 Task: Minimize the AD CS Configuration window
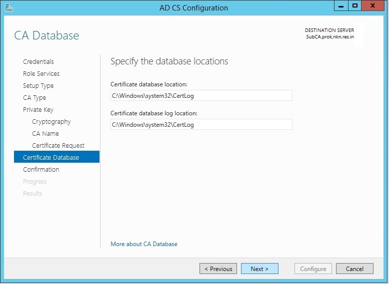(342, 5)
